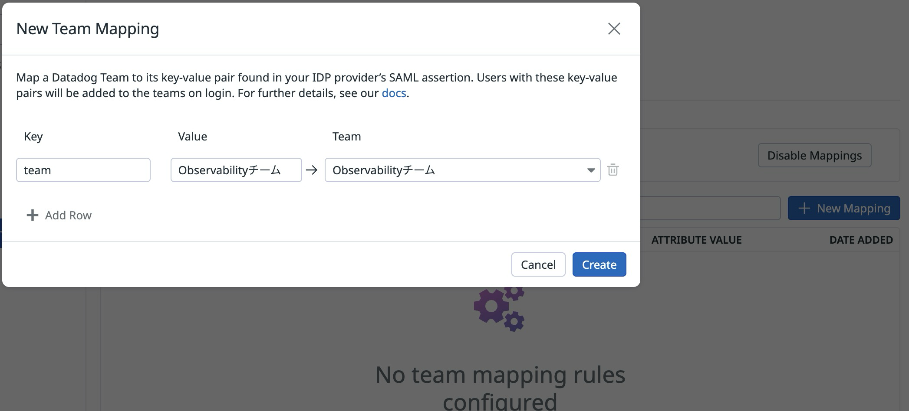Delete the mapping row with the trash icon
Viewport: 909px width, 411px height.
coord(613,170)
